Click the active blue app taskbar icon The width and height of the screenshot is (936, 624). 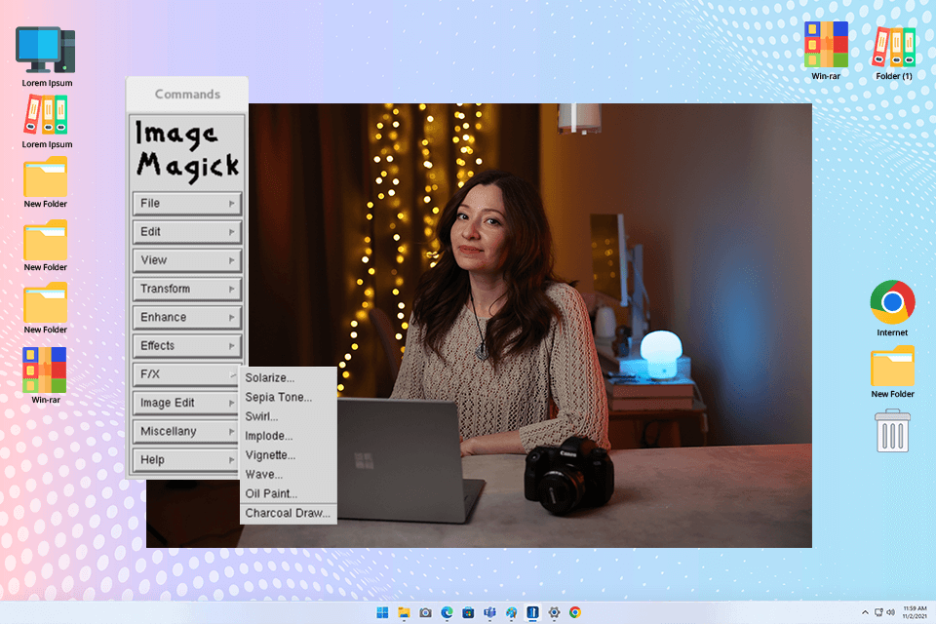[x=532, y=612]
